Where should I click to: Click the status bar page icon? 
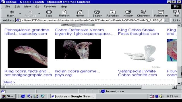coord(3,91)
